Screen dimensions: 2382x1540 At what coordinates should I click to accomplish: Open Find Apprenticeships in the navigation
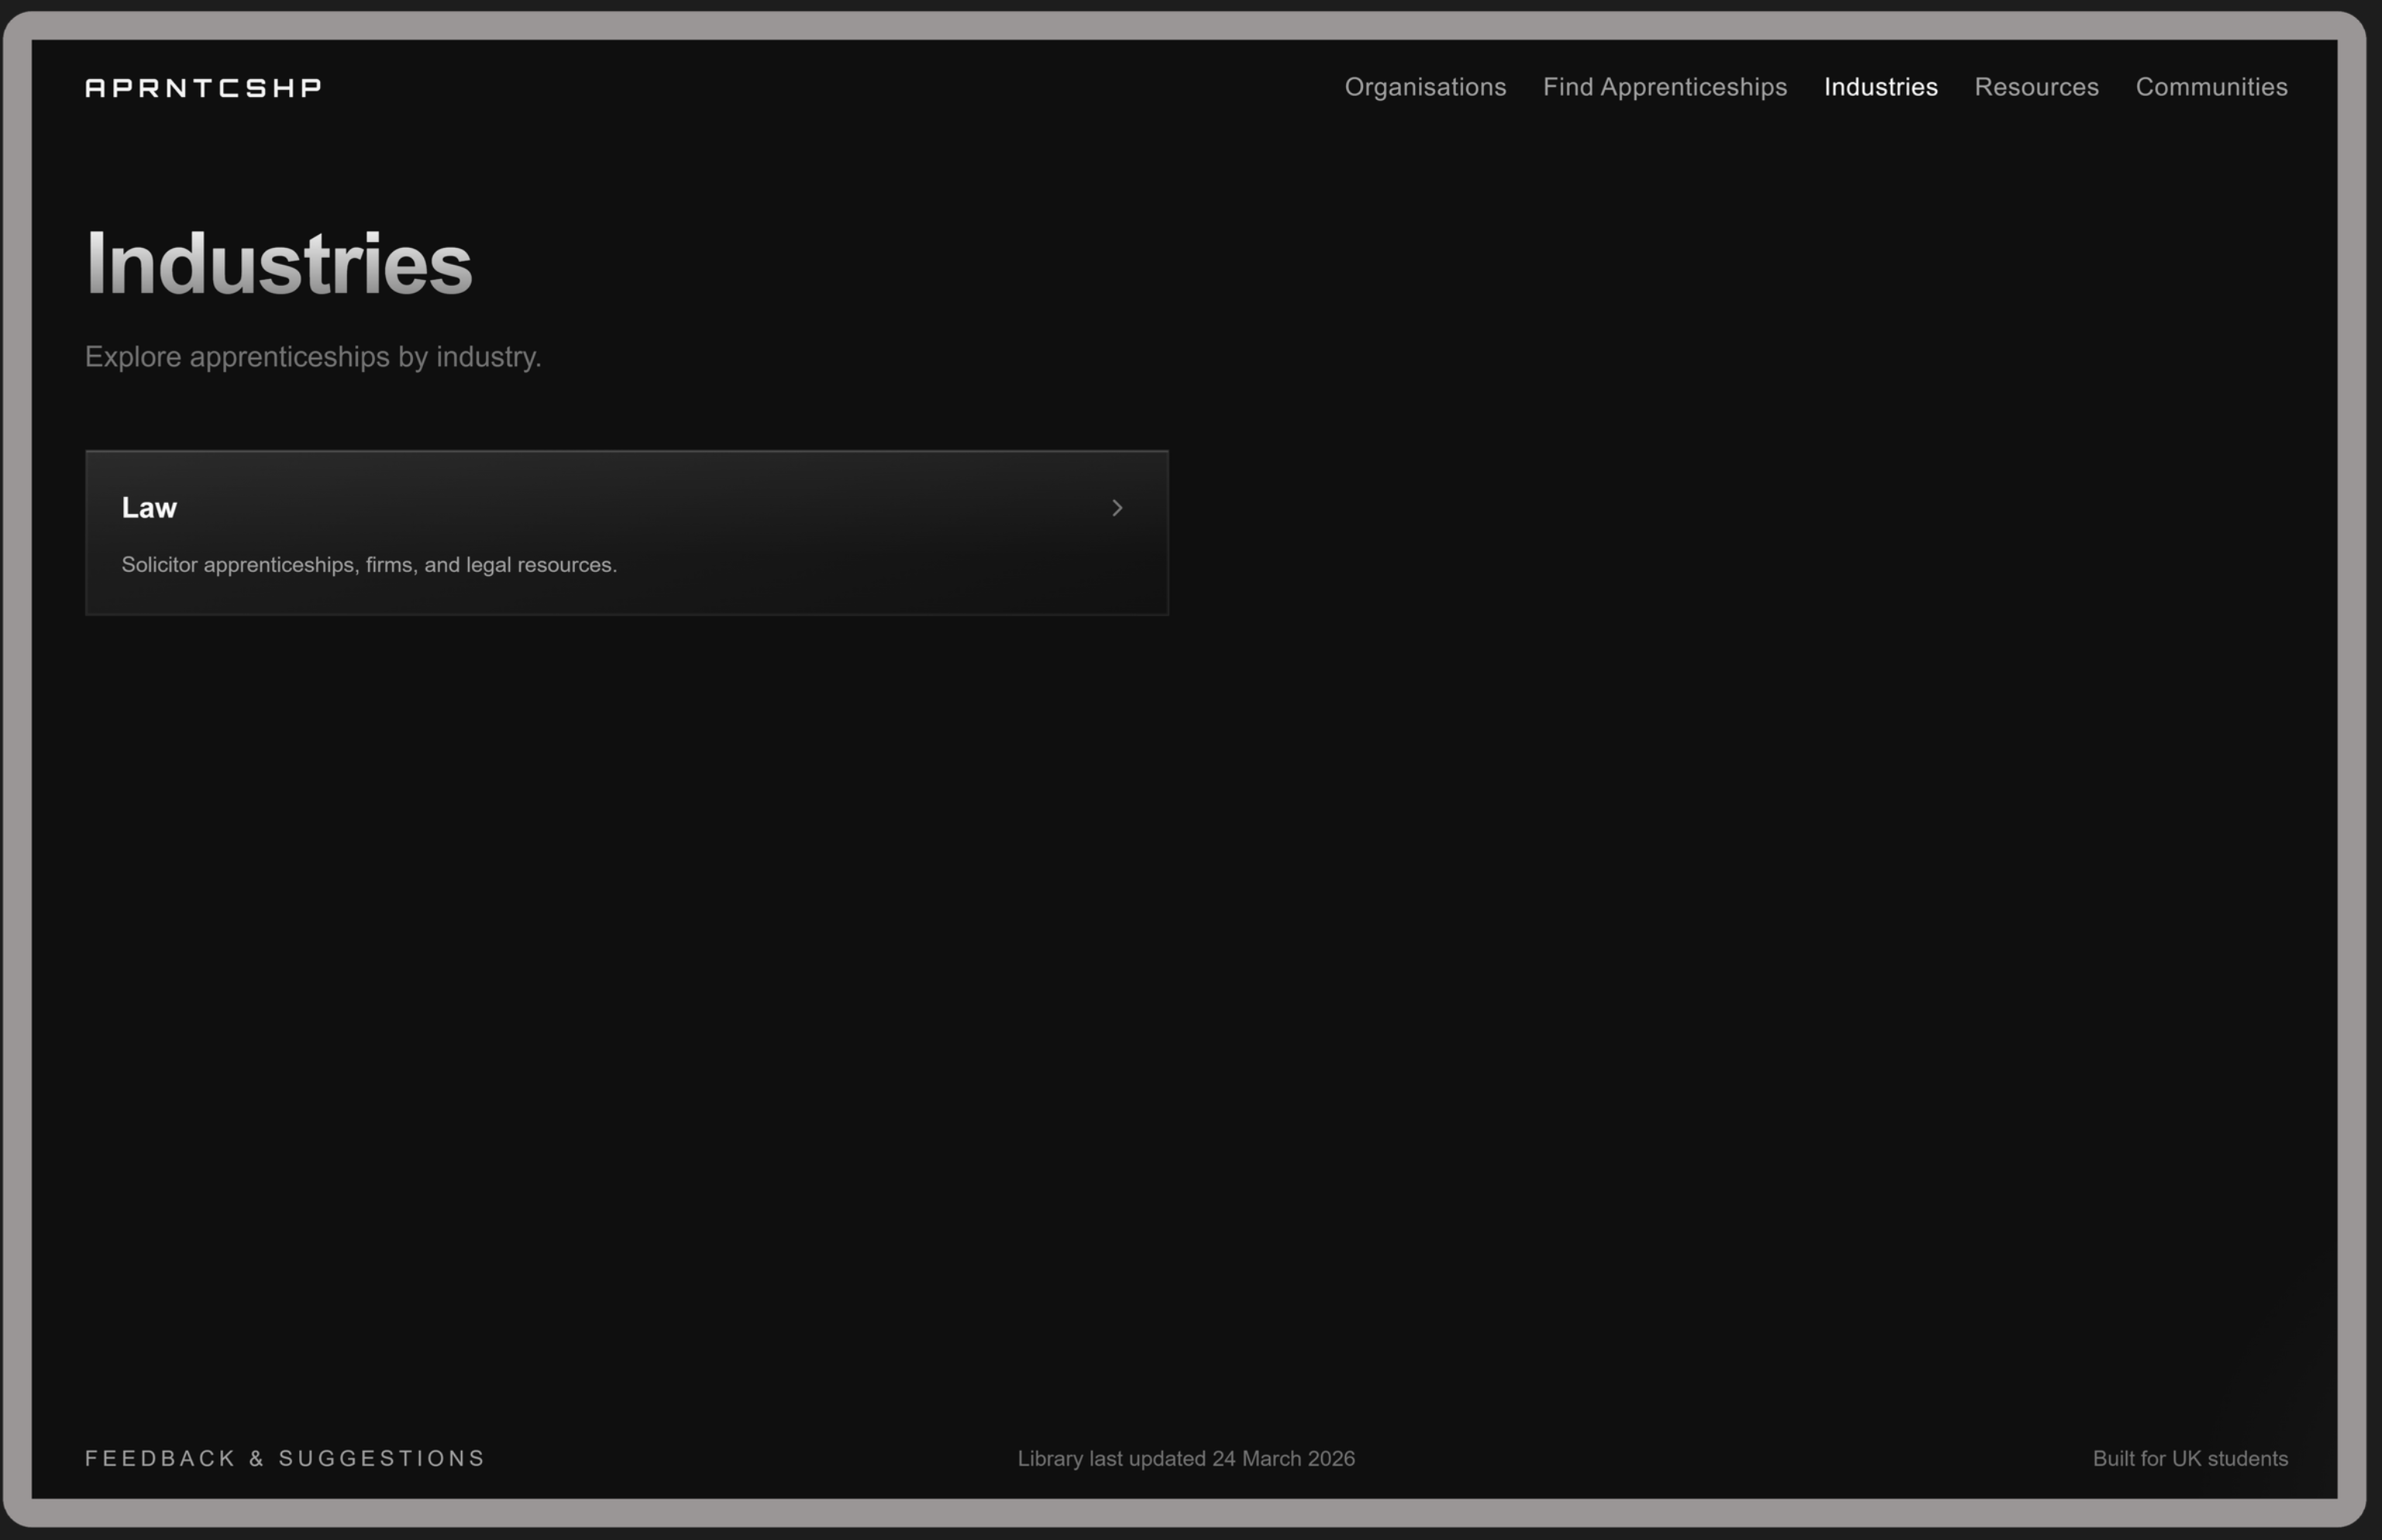point(1664,87)
